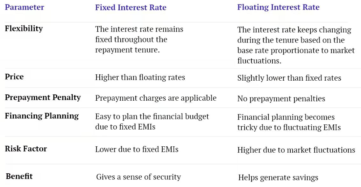
Task: Select the 'Risk Factor' row label
Action: tap(26, 149)
